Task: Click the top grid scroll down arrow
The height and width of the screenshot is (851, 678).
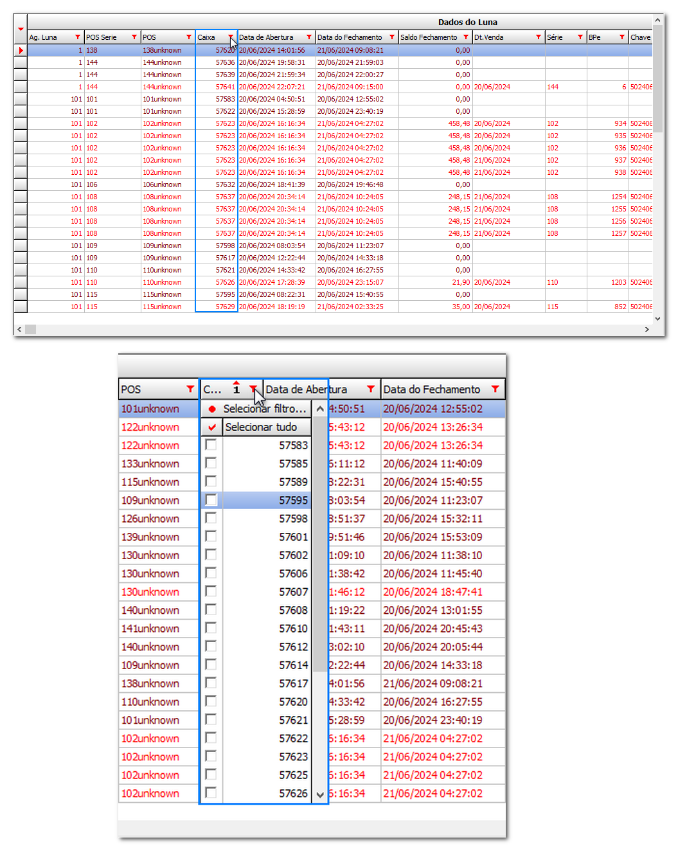Action: click(x=657, y=318)
